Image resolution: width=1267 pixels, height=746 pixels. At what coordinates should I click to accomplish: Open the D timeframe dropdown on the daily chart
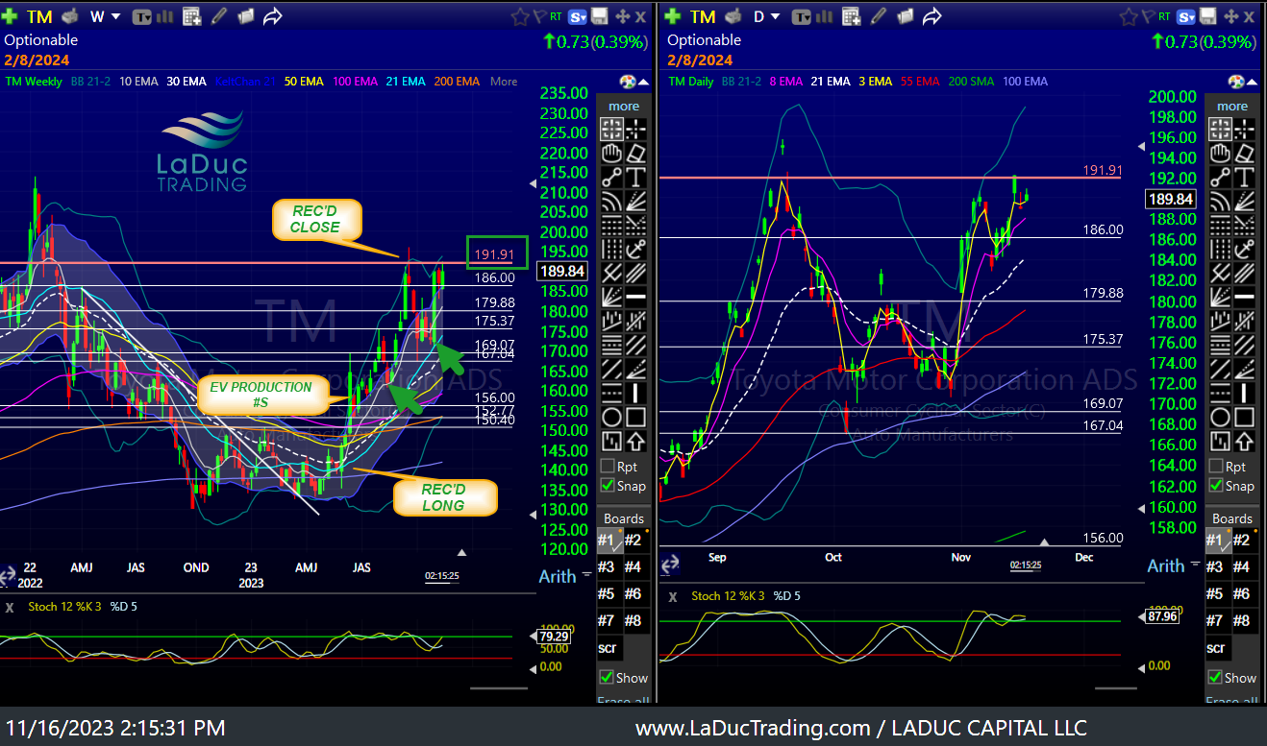tap(765, 15)
